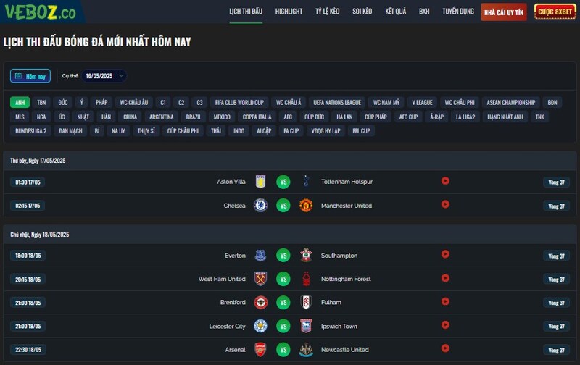Play live stream for West Ham match

tap(445, 278)
